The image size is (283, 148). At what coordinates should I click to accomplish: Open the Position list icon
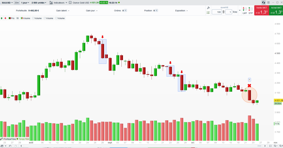(156, 11)
